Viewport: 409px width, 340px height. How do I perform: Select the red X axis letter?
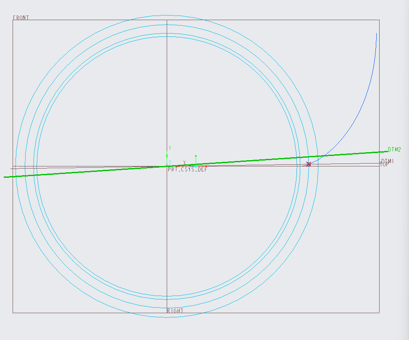click(x=184, y=163)
